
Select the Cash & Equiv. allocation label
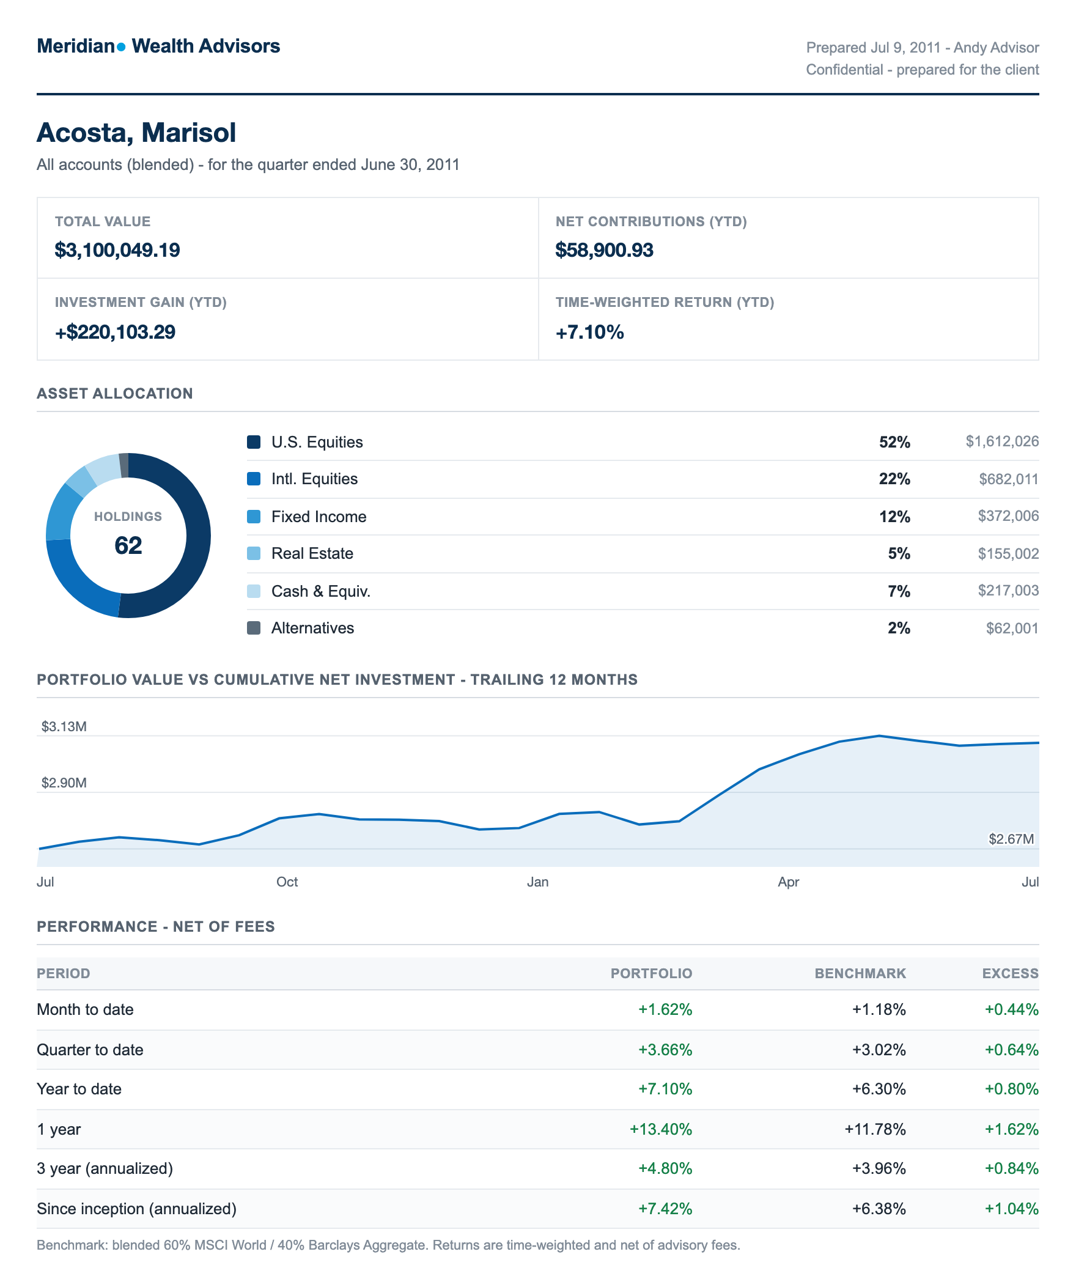pos(321,591)
